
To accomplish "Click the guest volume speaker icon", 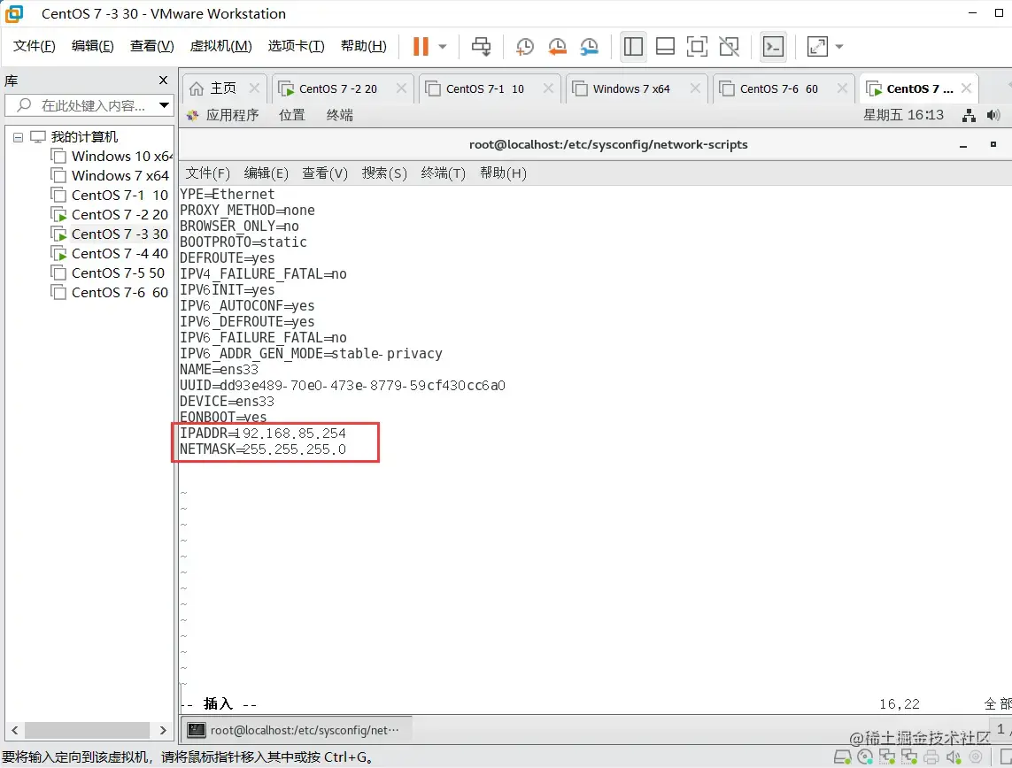I will [x=993, y=115].
